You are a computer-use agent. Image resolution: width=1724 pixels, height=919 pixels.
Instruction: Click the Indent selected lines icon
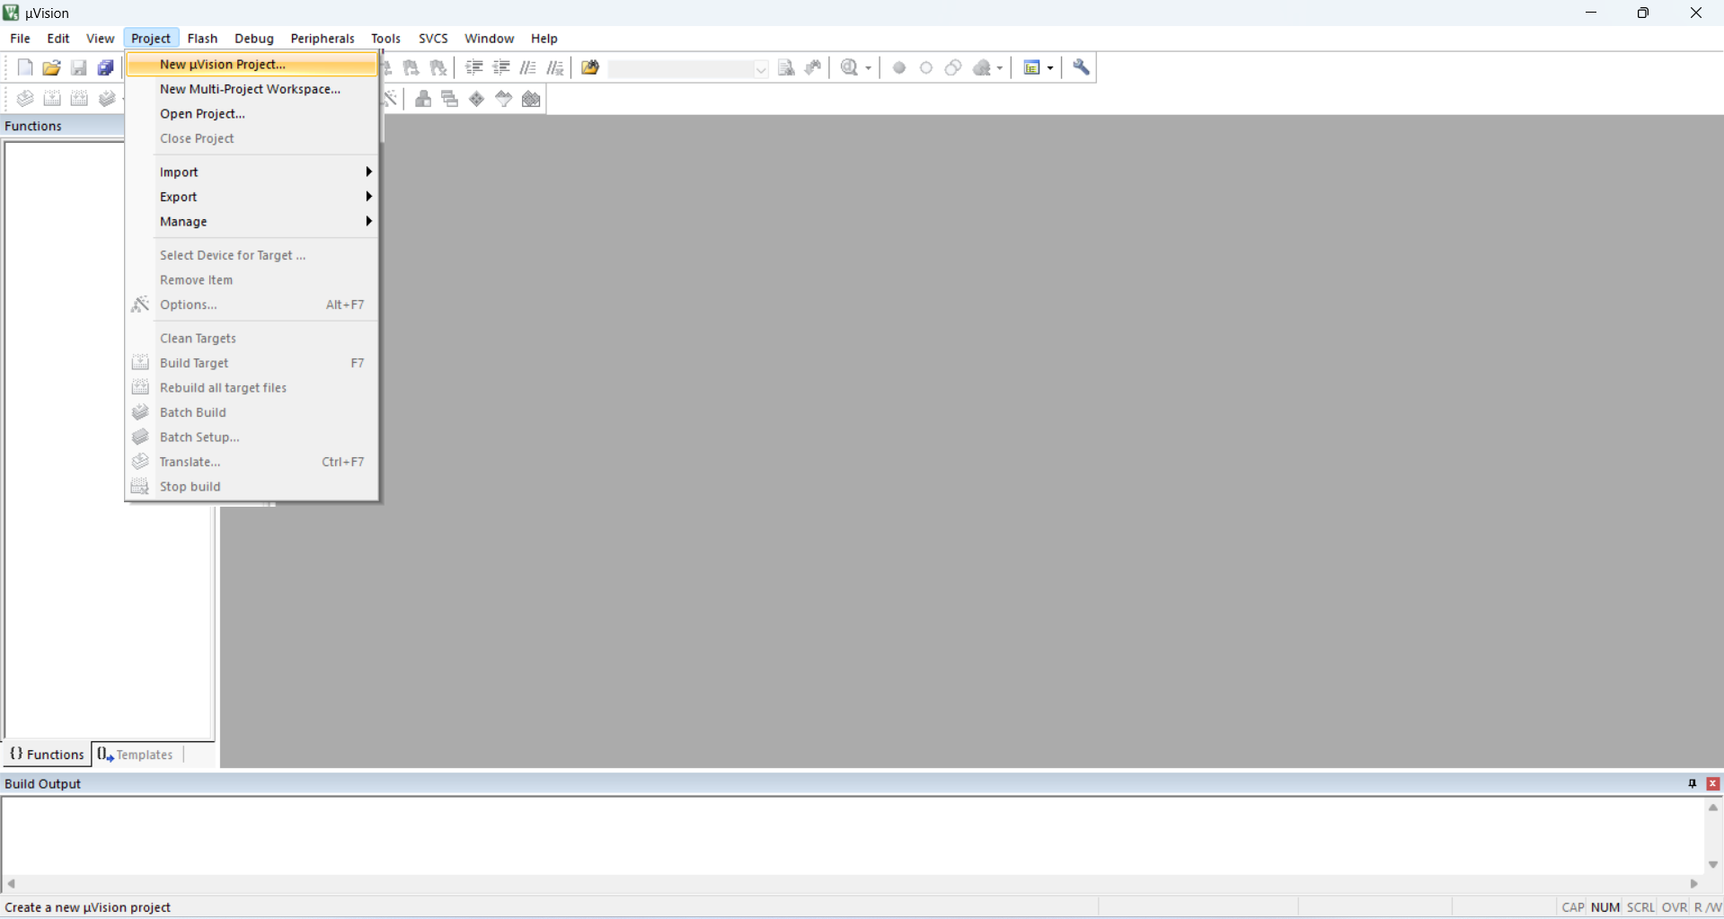(474, 67)
